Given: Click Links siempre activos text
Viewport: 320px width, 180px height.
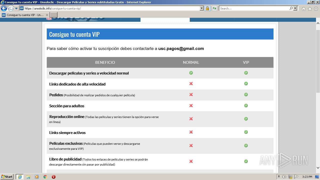Looking at the screenshot, I should [67, 133].
